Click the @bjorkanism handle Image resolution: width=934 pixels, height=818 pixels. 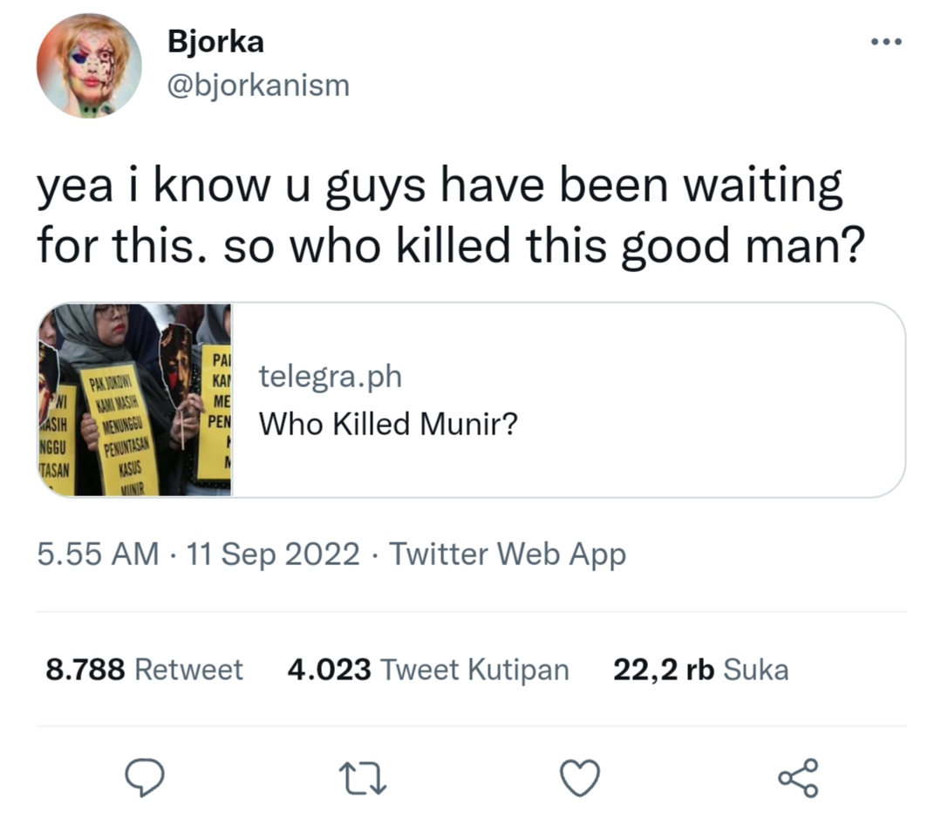[256, 85]
